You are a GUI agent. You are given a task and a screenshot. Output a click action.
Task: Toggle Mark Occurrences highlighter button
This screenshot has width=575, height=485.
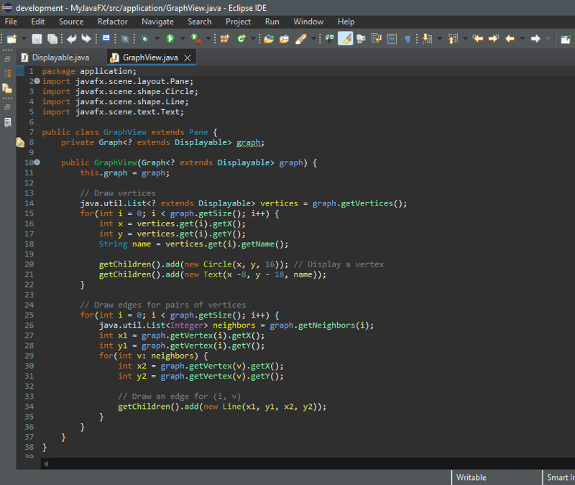tap(345, 38)
